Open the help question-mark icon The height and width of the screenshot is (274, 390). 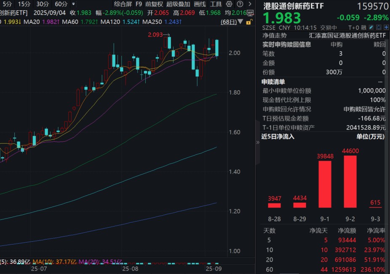click(x=240, y=4)
